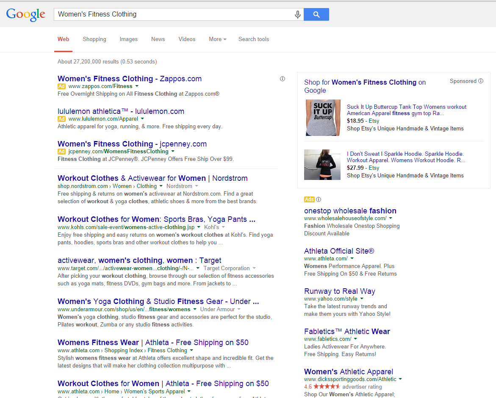Click info icon beside right-column Ads label
The width and height of the screenshot is (496, 398).
coord(319,199)
